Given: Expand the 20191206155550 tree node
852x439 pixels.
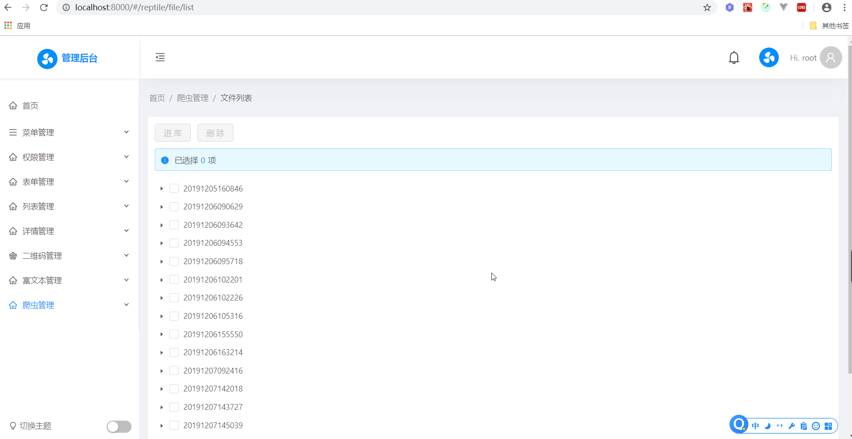Looking at the screenshot, I should 162,335.
